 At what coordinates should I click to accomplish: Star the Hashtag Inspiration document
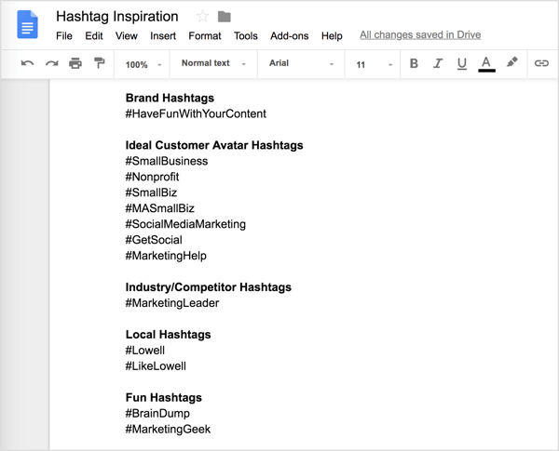pyautogui.click(x=202, y=17)
